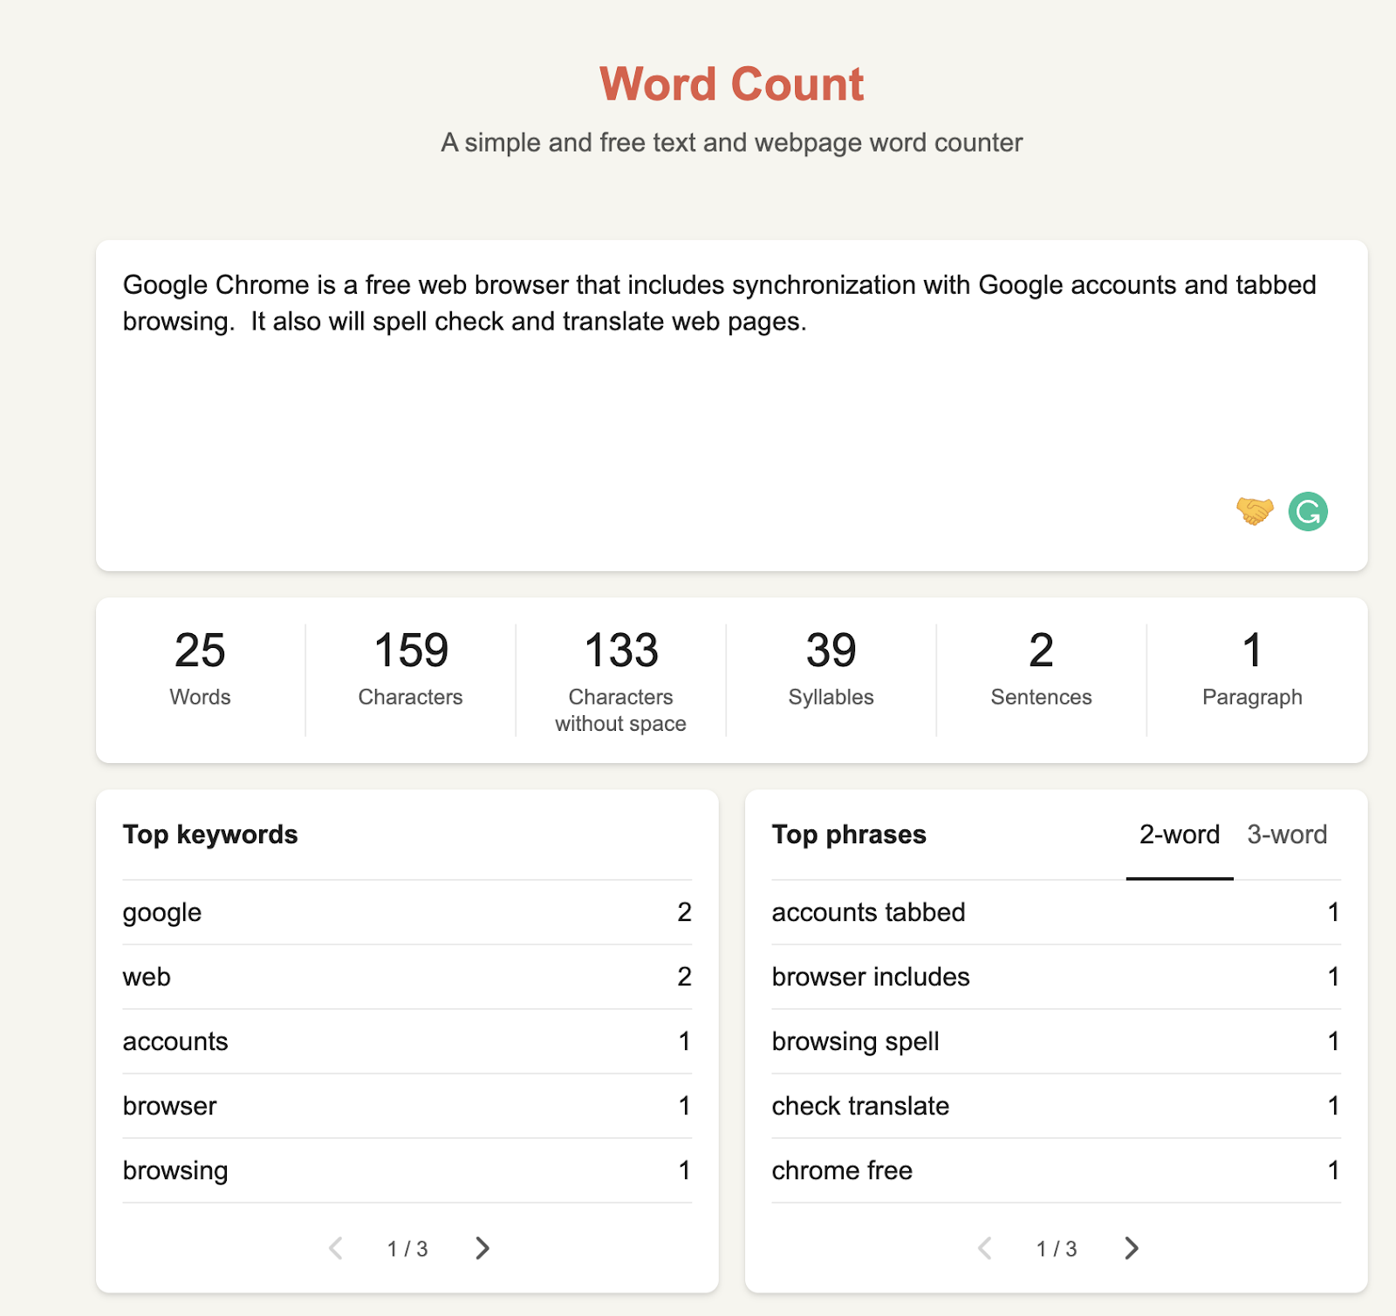Click the Top keywords page indicator '1 / 3'
Viewport: 1396px width, 1316px height.
click(407, 1249)
